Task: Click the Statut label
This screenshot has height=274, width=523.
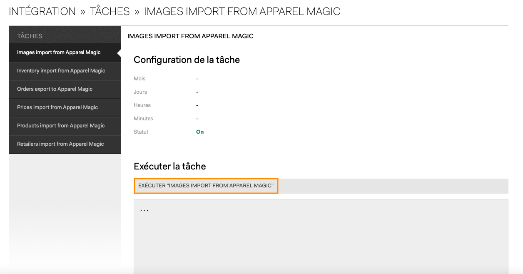Action: [141, 132]
